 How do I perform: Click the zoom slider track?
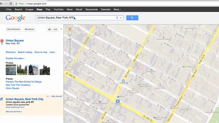click(x=70, y=49)
